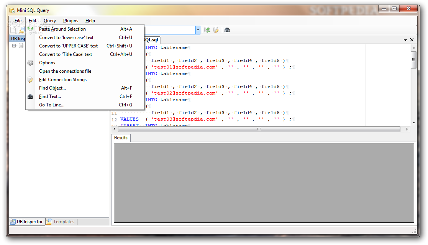Image resolution: width=428 pixels, height=245 pixels.
Task: Click the Mini SQL Query title bar icon
Action: point(12,10)
